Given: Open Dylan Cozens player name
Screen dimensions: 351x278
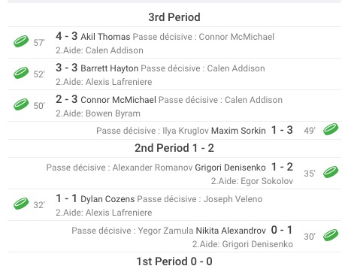Looking at the screenshot, I should [107, 199].
